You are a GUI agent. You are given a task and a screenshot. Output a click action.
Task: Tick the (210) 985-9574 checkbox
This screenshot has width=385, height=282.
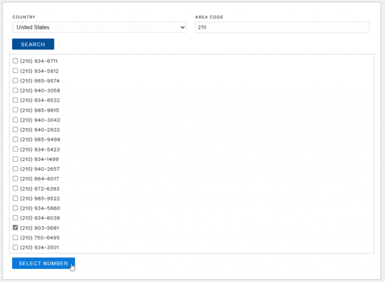[16, 80]
